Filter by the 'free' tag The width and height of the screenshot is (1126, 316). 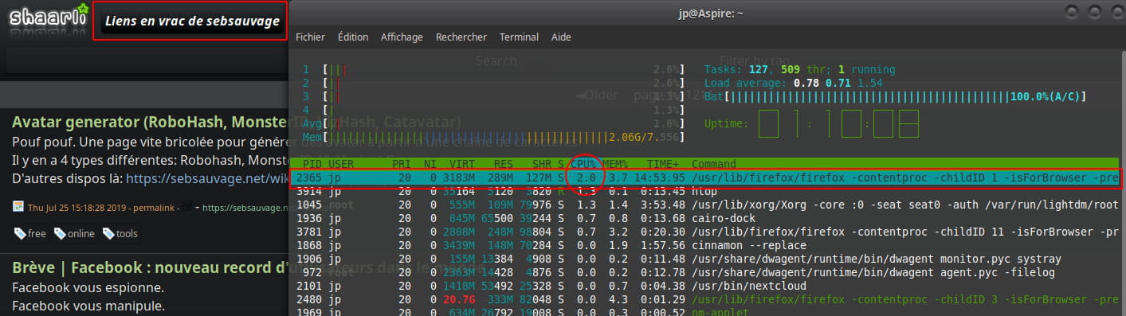click(x=30, y=233)
